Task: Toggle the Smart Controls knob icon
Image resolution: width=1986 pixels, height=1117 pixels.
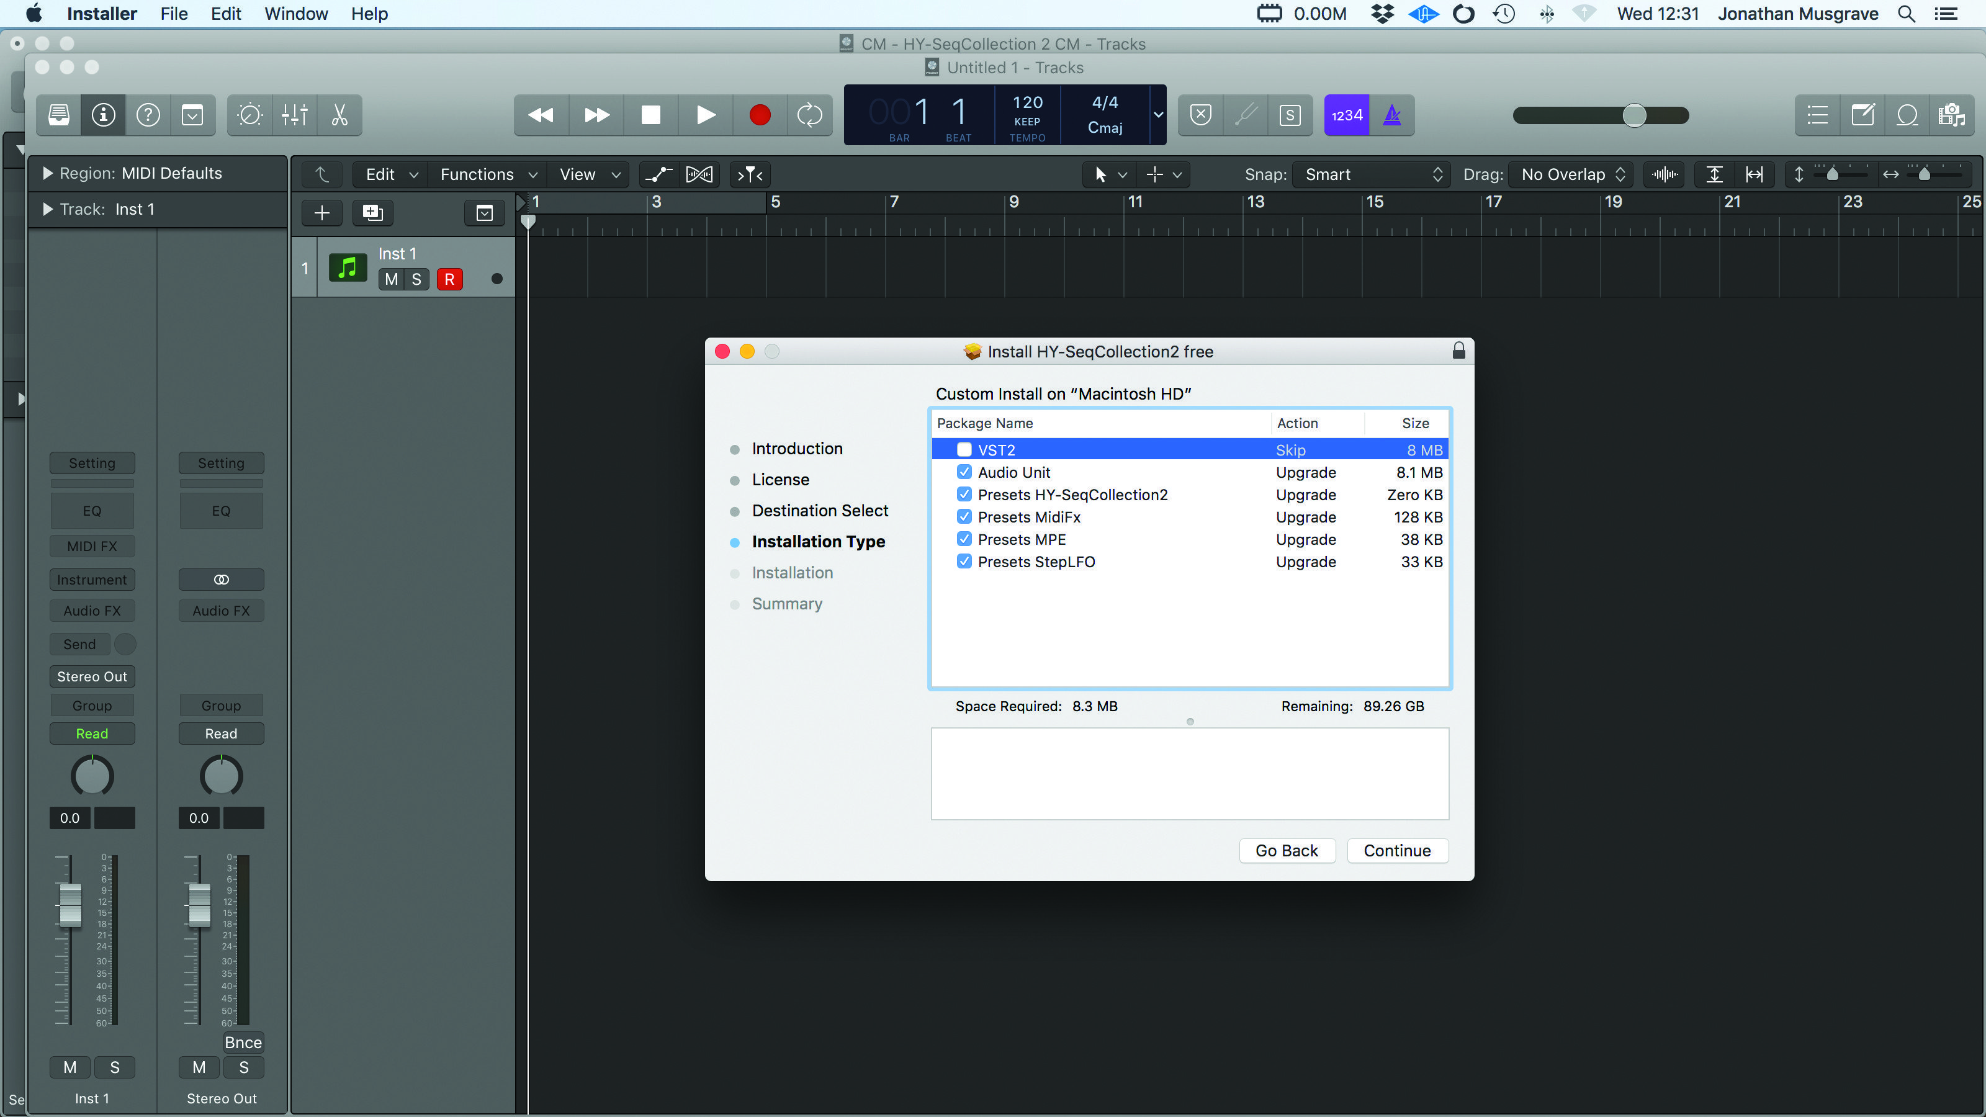Action: (249, 115)
